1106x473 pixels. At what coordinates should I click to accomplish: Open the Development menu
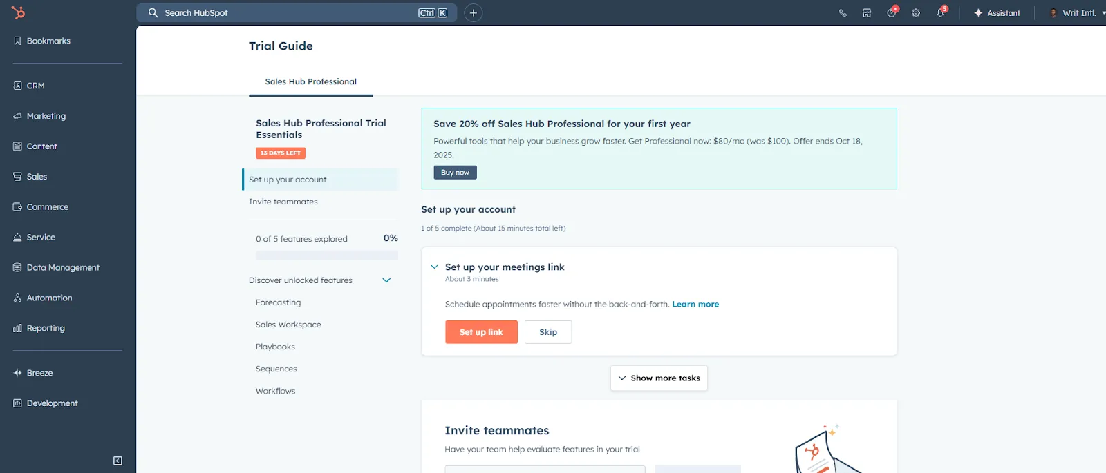(46, 403)
